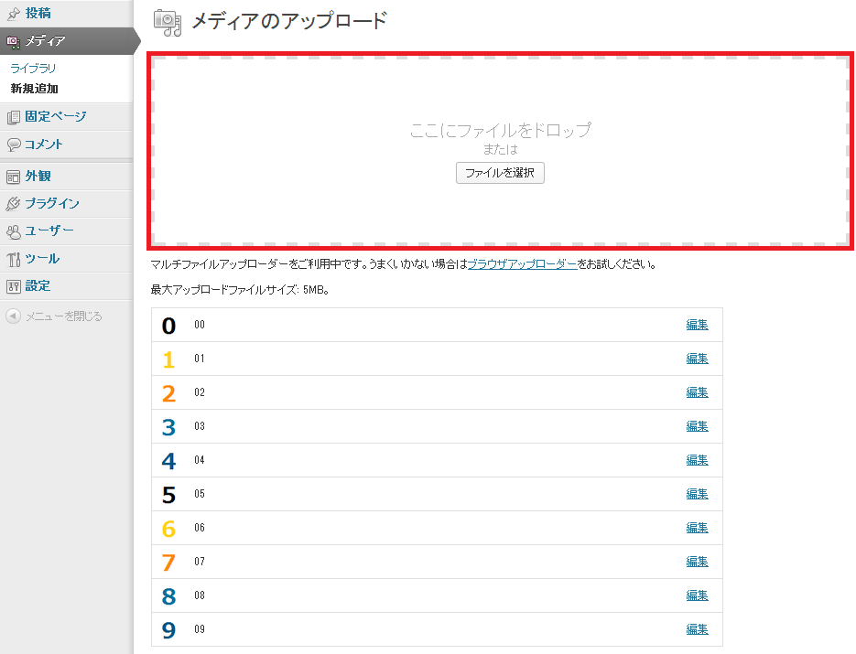Click the プラグイン plug icon
856x654 pixels.
coord(13,204)
